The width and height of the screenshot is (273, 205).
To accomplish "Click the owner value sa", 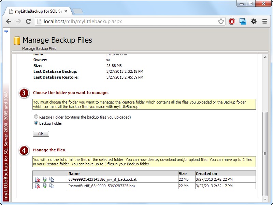I will [108, 60].
